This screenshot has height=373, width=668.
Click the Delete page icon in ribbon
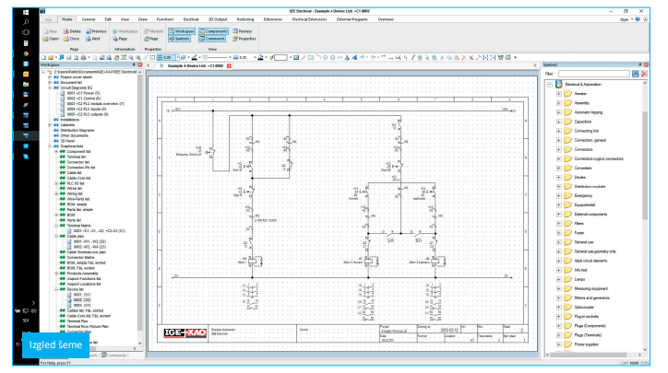(x=72, y=31)
